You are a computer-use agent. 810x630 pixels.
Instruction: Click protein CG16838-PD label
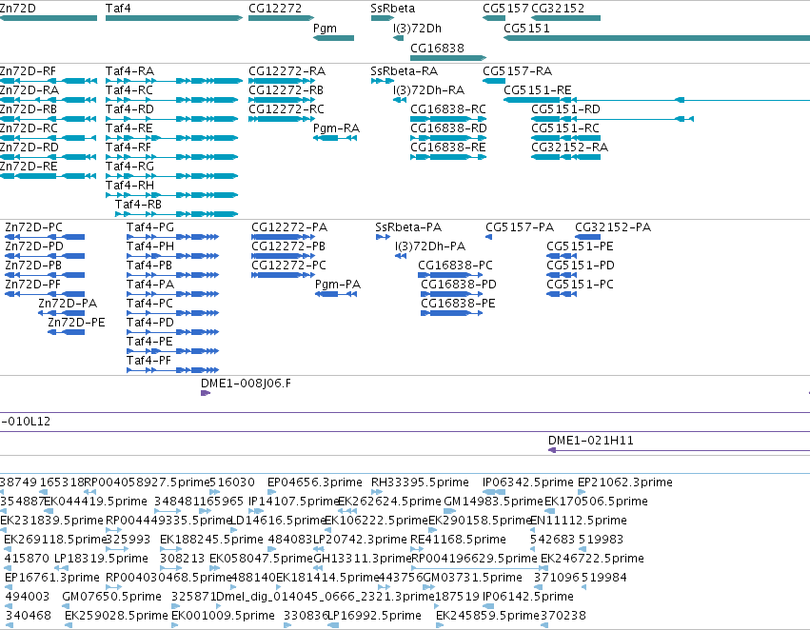pos(459,285)
